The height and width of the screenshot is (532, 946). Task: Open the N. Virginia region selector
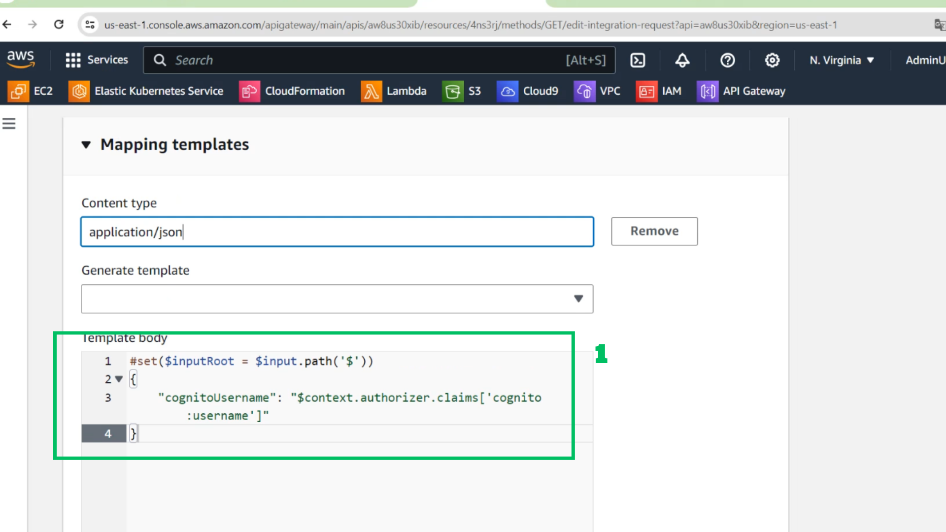click(x=842, y=60)
